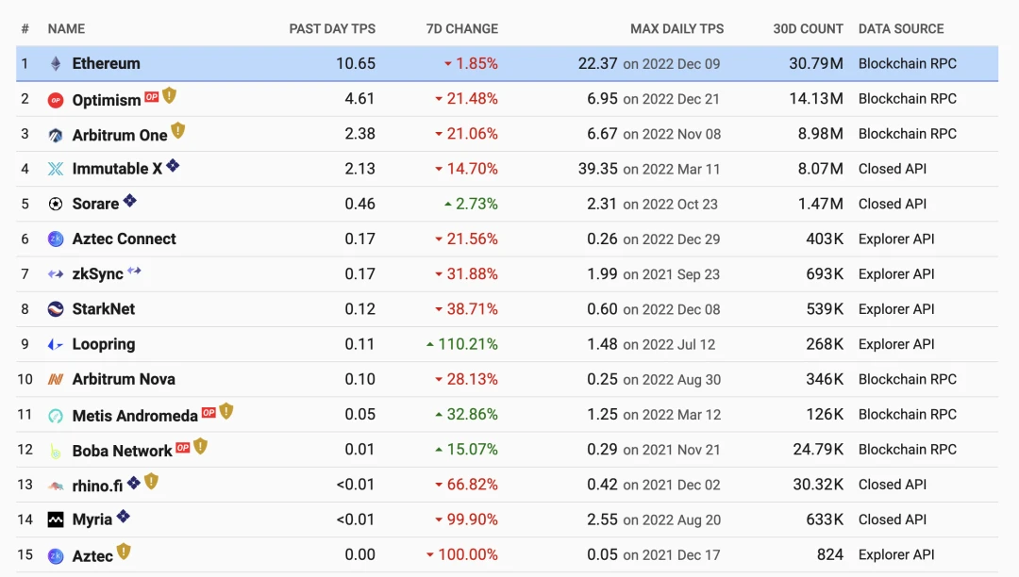Click the NAME column header

pos(66,28)
